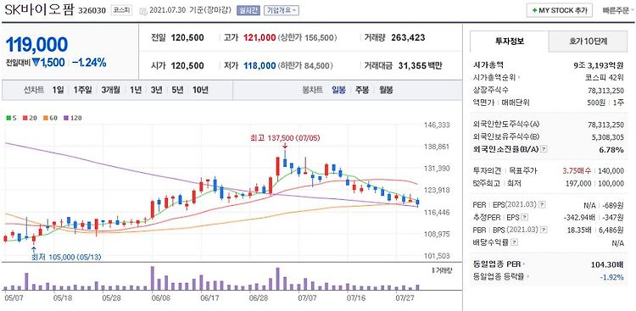Click the 고가 value 121,000
The image size is (636, 311).
click(259, 37)
